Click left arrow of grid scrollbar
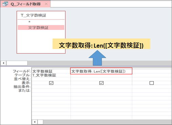 [x=35, y=122]
